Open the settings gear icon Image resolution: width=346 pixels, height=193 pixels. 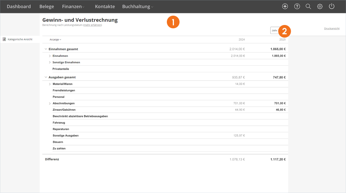pyautogui.click(x=320, y=6)
